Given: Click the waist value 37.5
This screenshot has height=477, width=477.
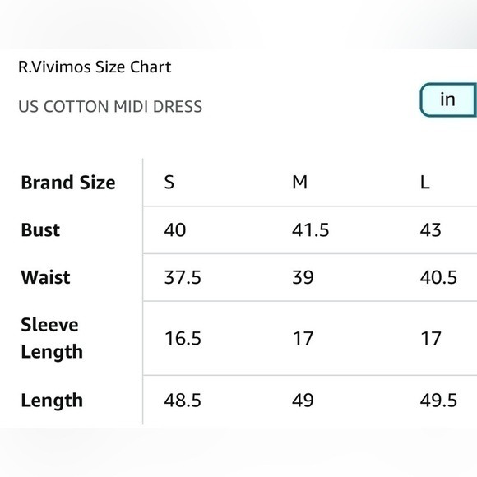Looking at the screenshot, I should (x=183, y=277).
